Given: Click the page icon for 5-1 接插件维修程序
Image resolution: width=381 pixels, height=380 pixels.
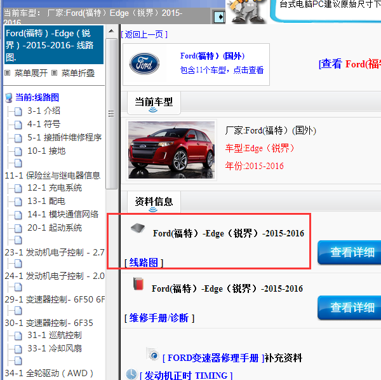Looking at the screenshot, I should point(18,138).
